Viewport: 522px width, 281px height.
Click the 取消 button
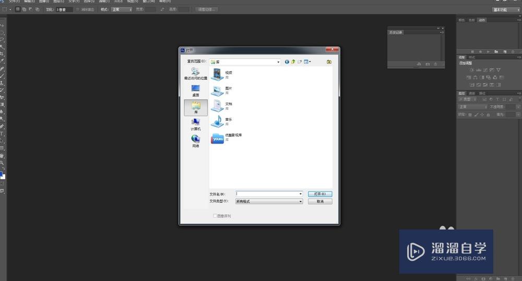(320, 201)
